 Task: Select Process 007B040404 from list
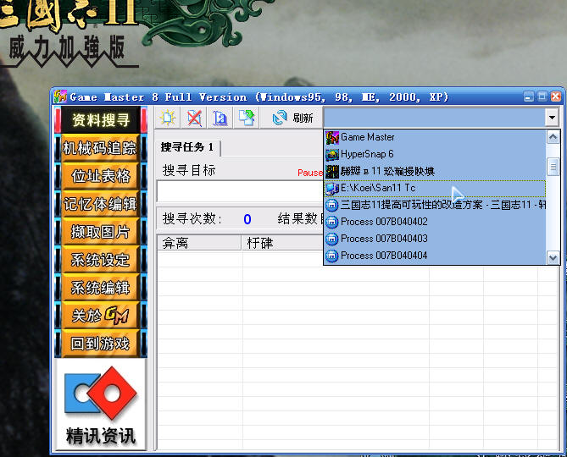(x=383, y=256)
